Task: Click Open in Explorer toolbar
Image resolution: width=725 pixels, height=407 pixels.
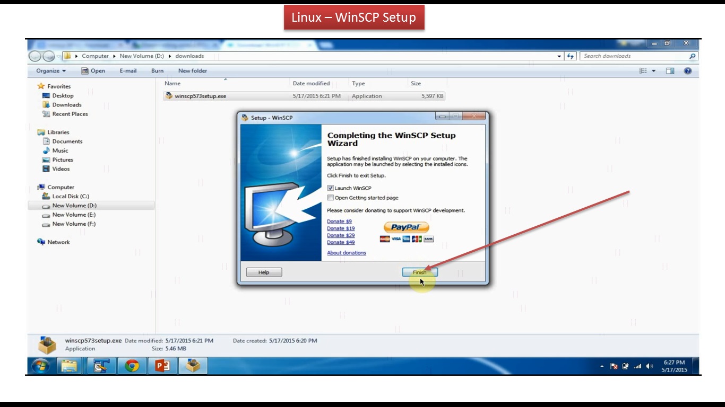Action: (x=93, y=70)
